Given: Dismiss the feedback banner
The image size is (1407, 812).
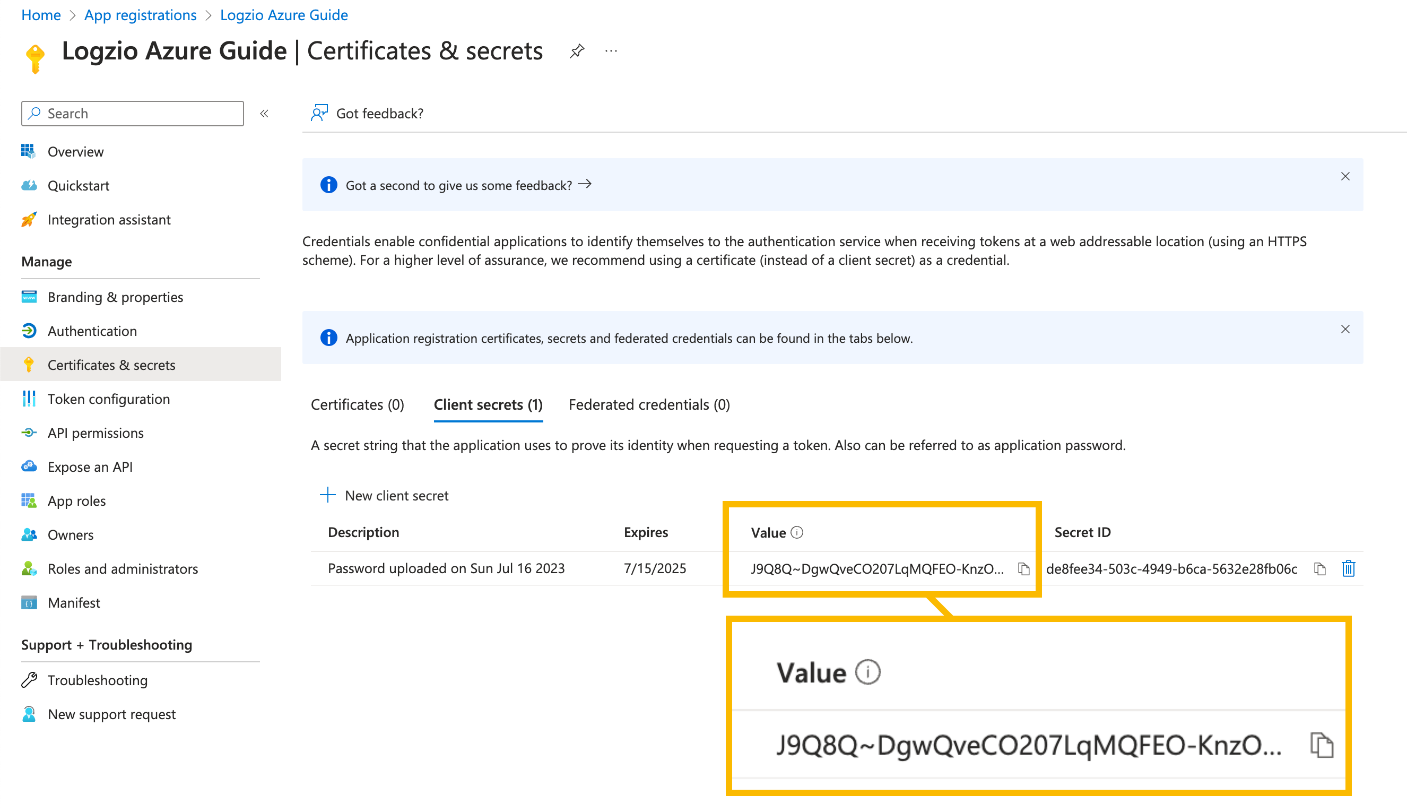Looking at the screenshot, I should pos(1345,176).
